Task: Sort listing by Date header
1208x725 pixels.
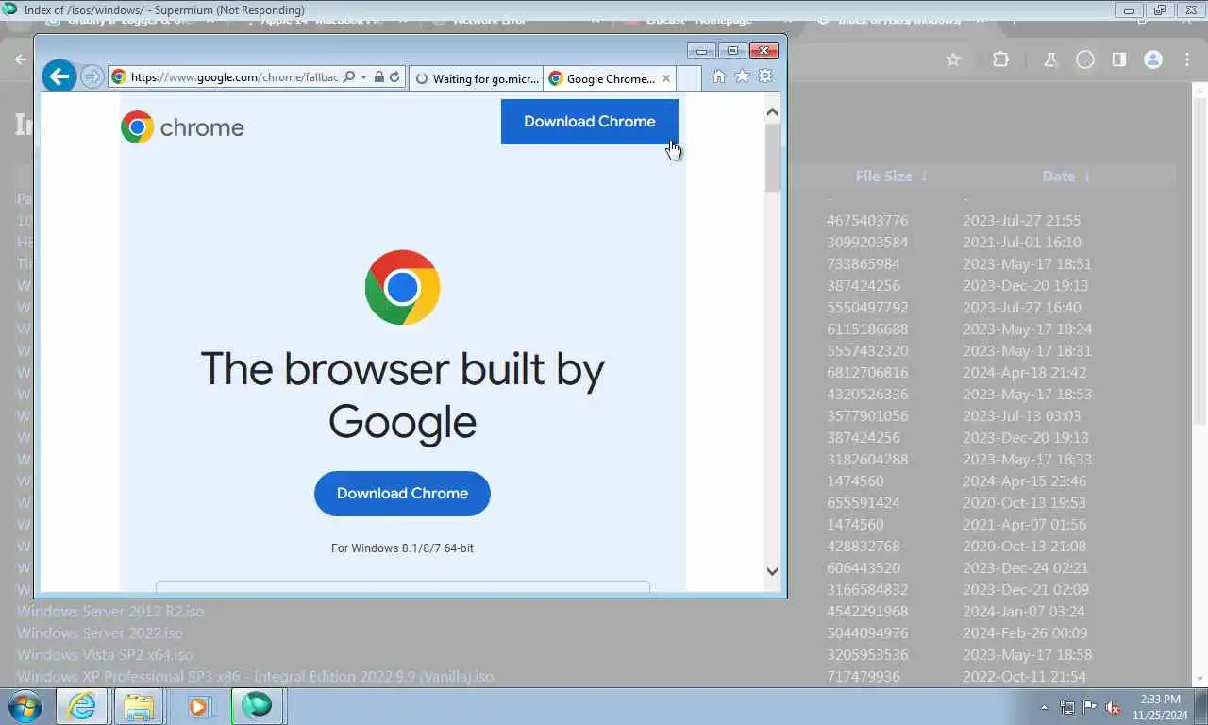Action: [1066, 177]
